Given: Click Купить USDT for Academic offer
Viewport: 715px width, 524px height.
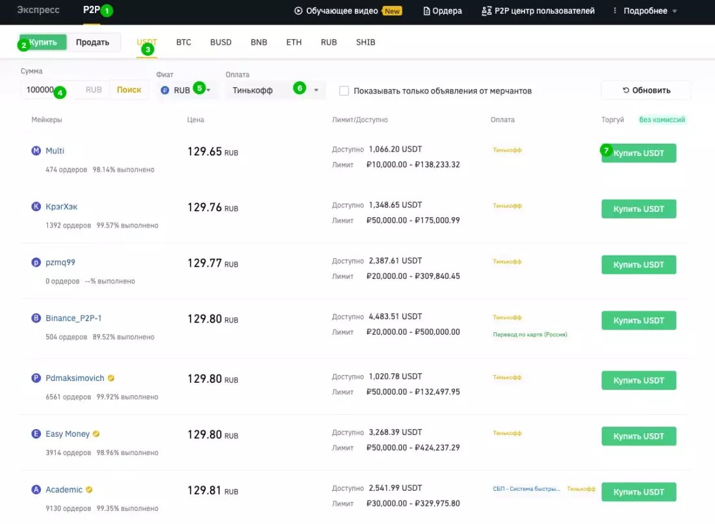Looking at the screenshot, I should point(638,492).
